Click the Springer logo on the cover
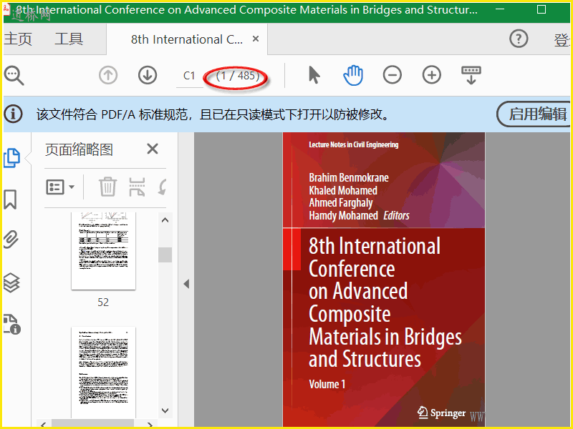This screenshot has width=573, height=429. (x=441, y=413)
